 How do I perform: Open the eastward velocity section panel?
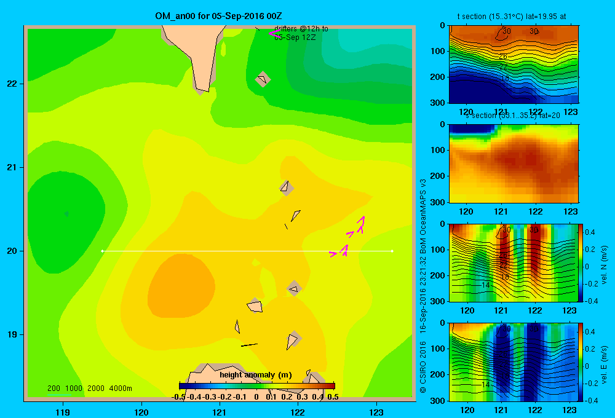coord(514,361)
